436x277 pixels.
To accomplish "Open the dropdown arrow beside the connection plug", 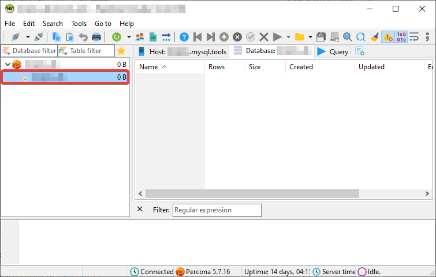I will (28, 37).
